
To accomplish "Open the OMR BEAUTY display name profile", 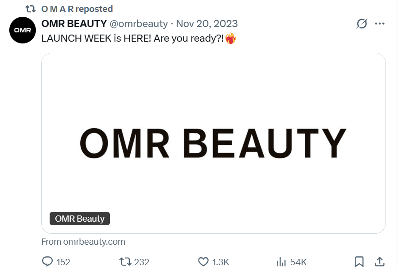I will tap(74, 23).
